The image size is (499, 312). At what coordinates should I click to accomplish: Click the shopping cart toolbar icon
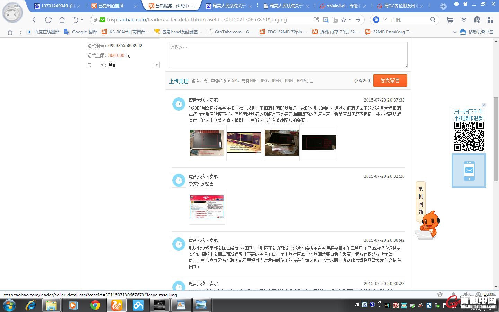[x=450, y=20]
